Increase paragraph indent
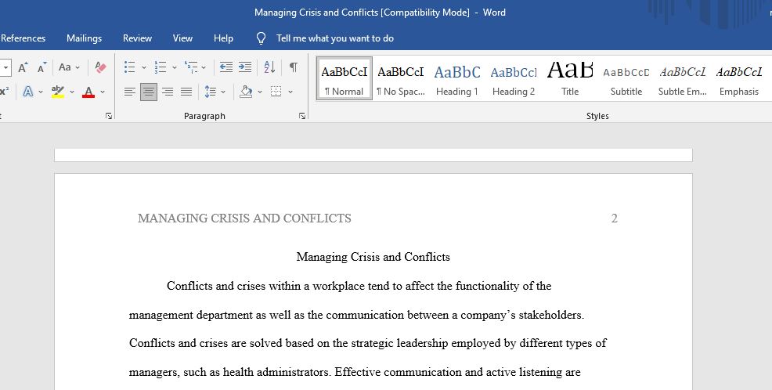The width and height of the screenshot is (772, 390). 245,67
